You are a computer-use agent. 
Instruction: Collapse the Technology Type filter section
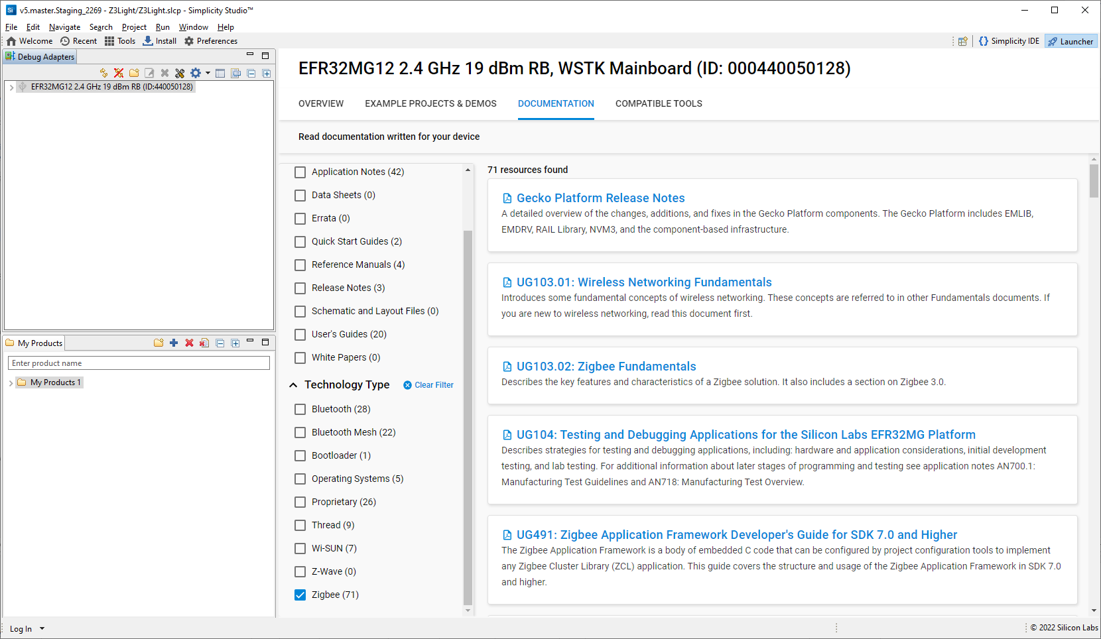pyautogui.click(x=293, y=385)
